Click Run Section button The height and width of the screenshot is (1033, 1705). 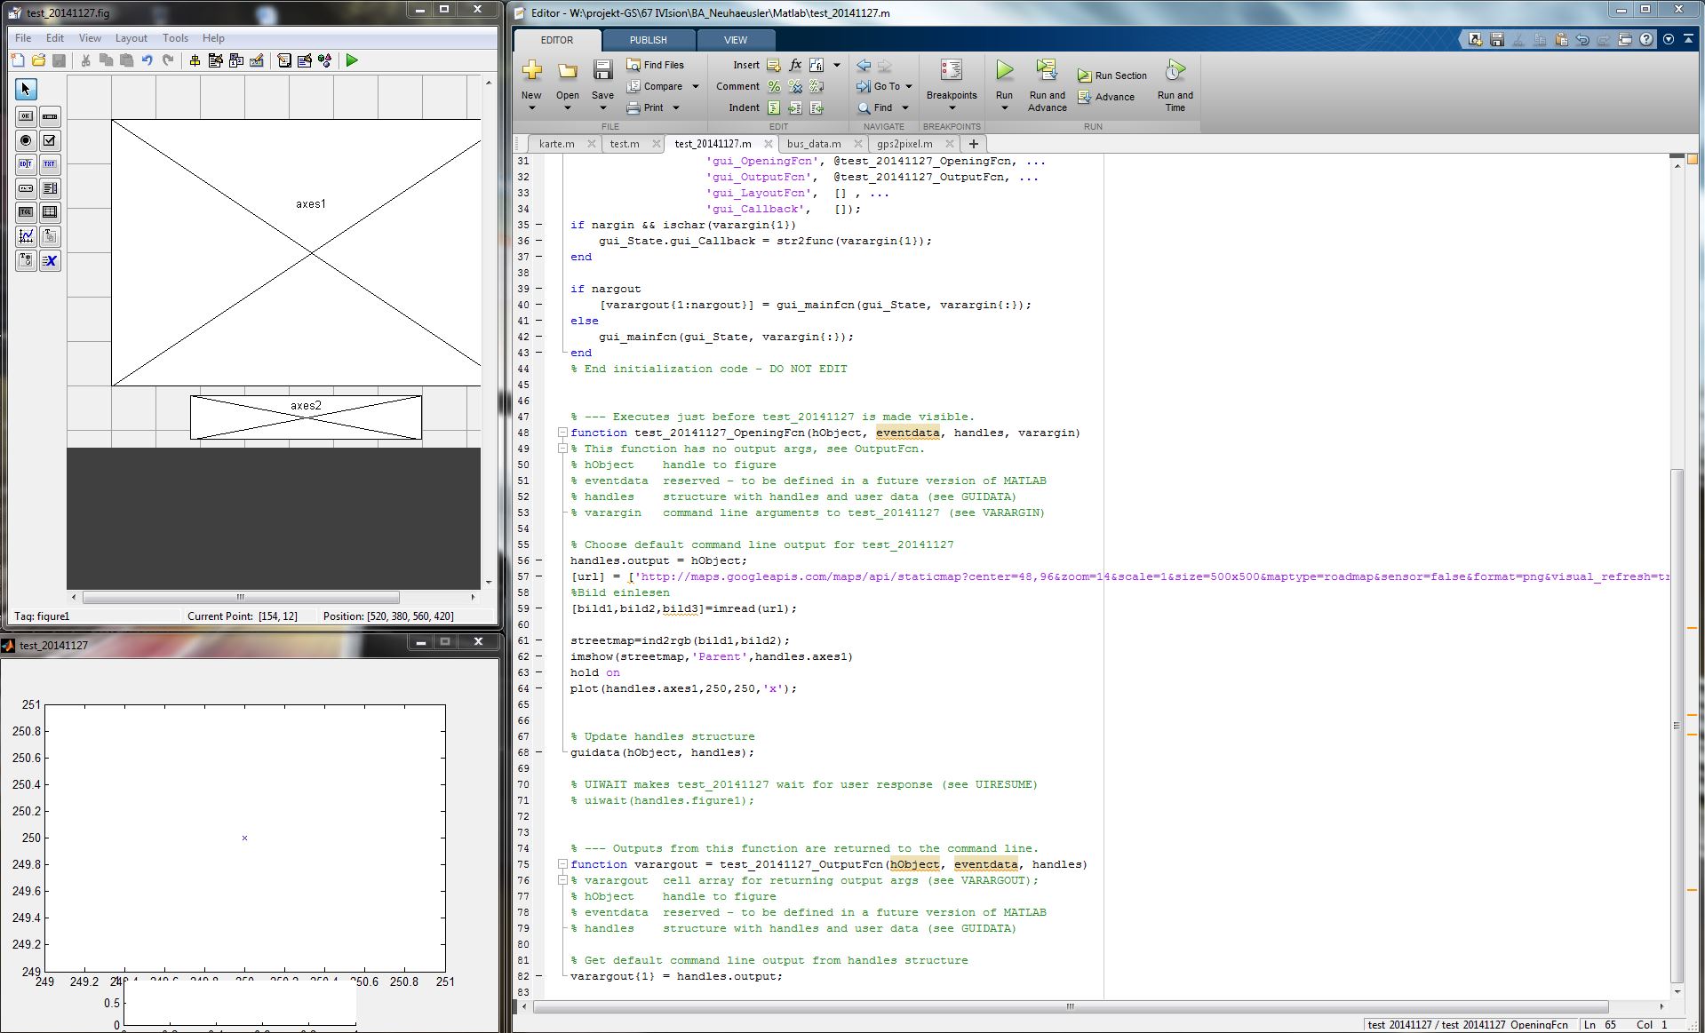1111,75
